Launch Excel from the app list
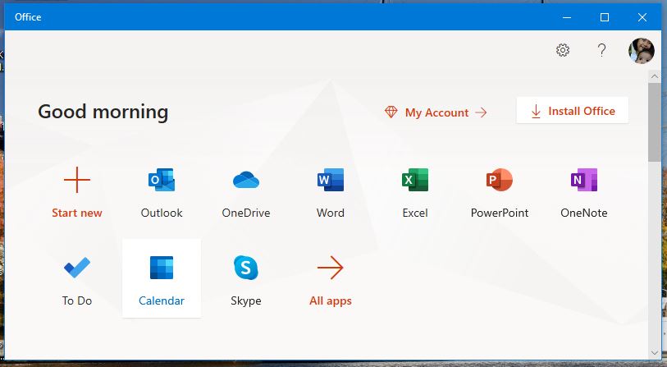667x367 pixels. tap(415, 180)
